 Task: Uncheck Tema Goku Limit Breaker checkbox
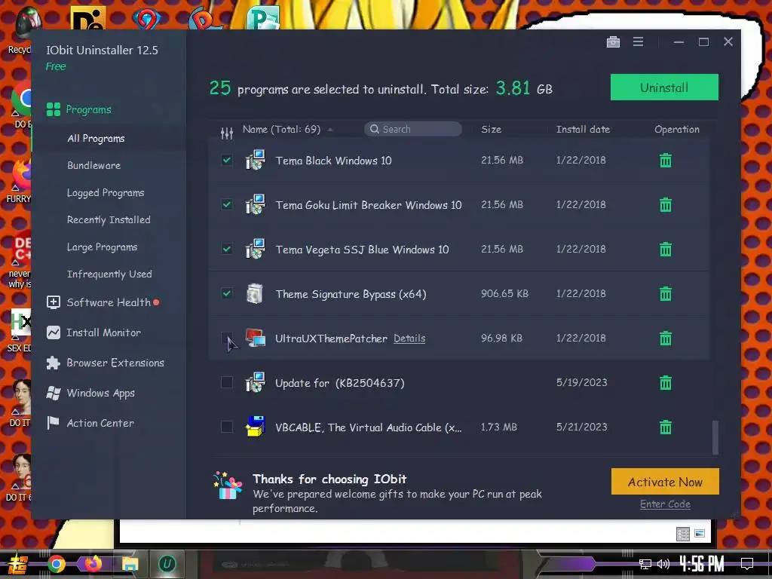tap(226, 204)
